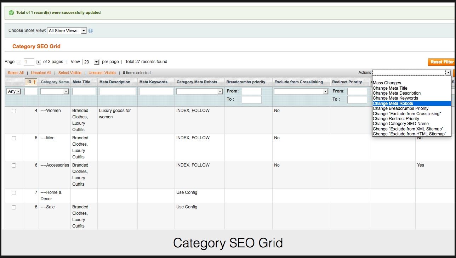Check the checkbox for Women category row
The image size is (456, 258).
click(x=14, y=111)
